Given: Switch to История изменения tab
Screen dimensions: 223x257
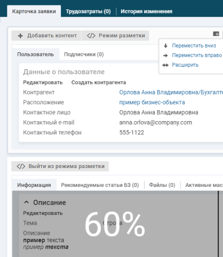Looking at the screenshot, I should pos(146,11).
